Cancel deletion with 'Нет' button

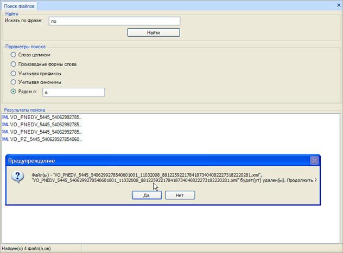tap(180, 195)
